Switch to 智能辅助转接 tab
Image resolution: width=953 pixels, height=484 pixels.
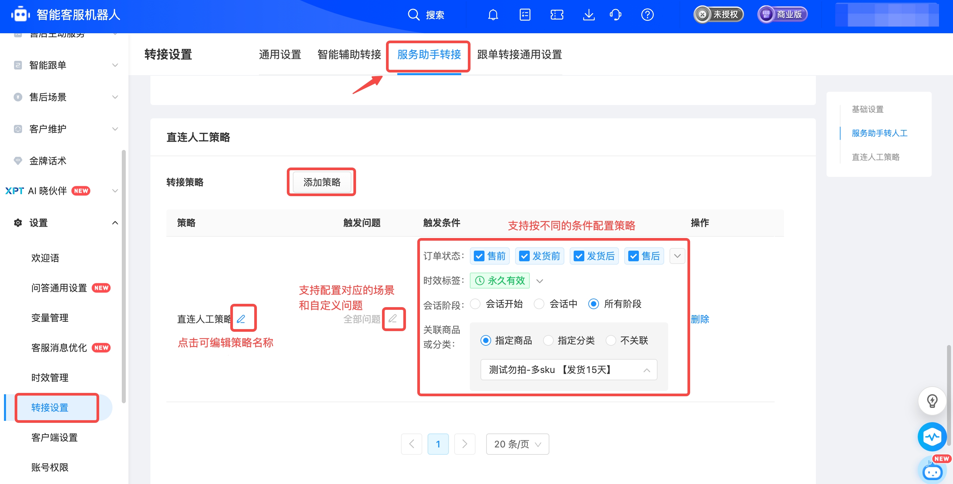349,55
